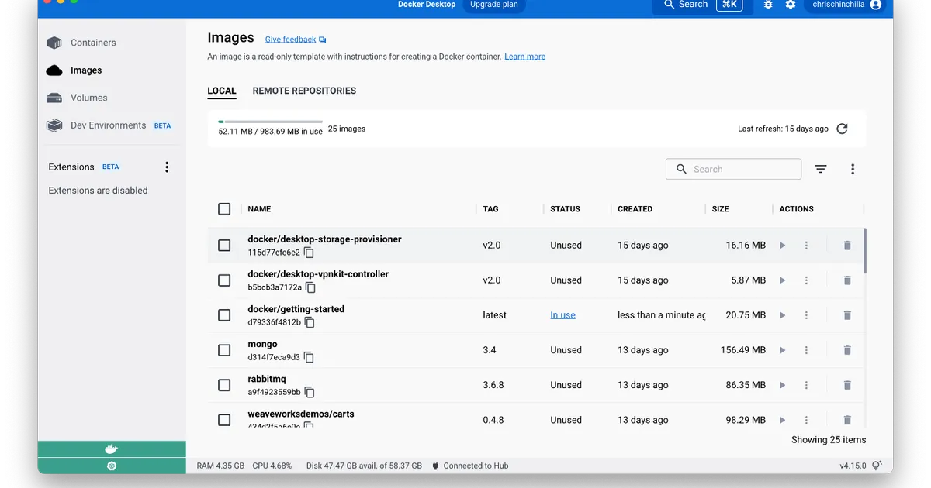Image resolution: width=931 pixels, height=488 pixels.
Task: Check the docker/desktop-vpnkit-controller checkbox
Action: pos(224,280)
